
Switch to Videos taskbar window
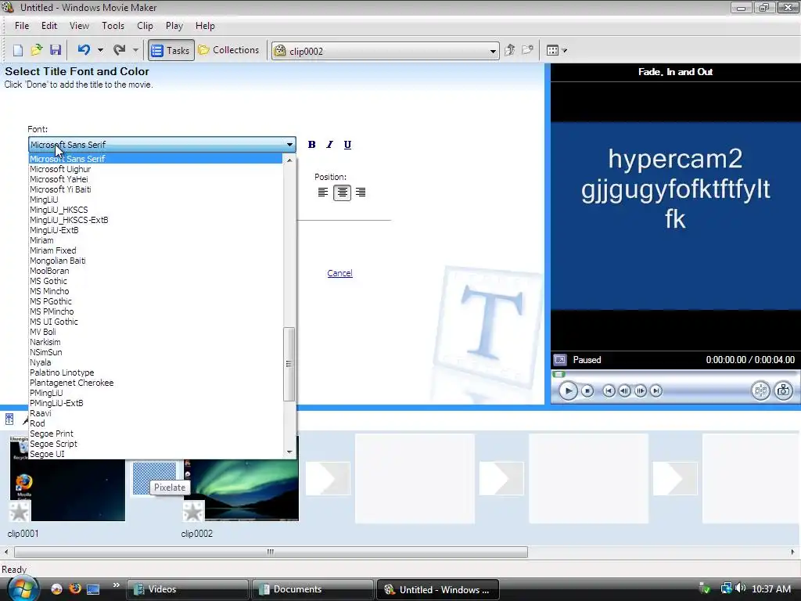coord(187,589)
